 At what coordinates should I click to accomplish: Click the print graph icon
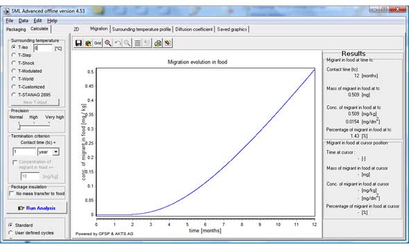click(x=157, y=43)
